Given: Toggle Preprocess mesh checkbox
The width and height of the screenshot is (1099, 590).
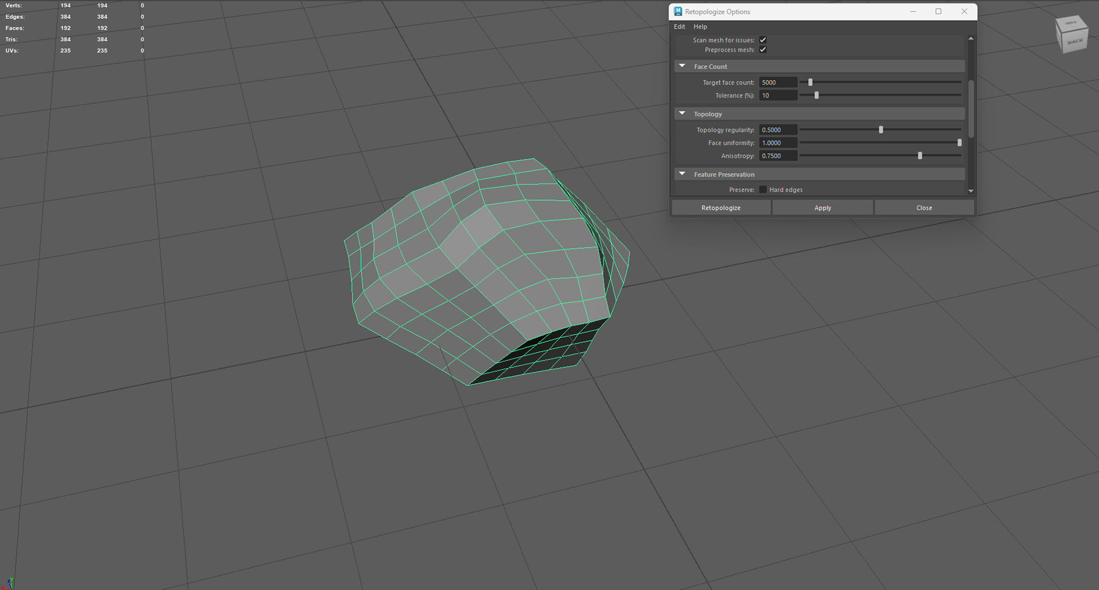Looking at the screenshot, I should point(763,50).
